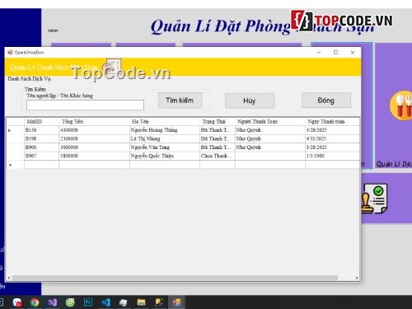Open the fork-and-spoon service management icon in the main window
412x309 pixels.
[x=401, y=105]
